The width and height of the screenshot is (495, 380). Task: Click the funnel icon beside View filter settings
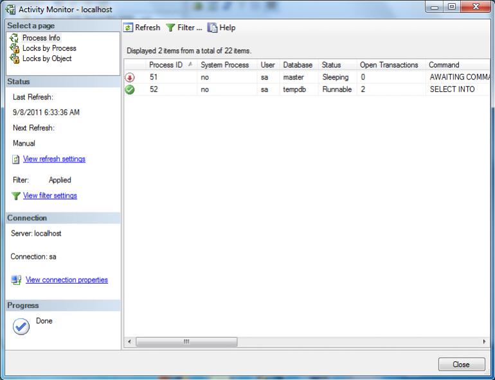click(x=16, y=196)
